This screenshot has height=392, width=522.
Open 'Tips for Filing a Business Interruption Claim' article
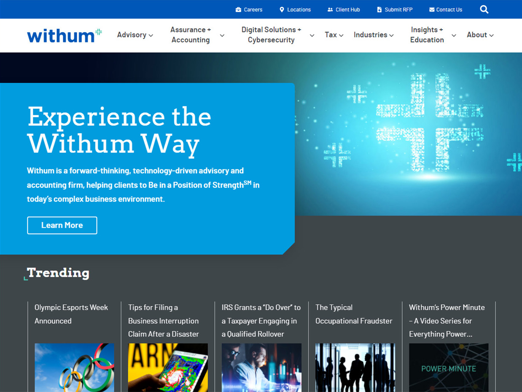[164, 321]
